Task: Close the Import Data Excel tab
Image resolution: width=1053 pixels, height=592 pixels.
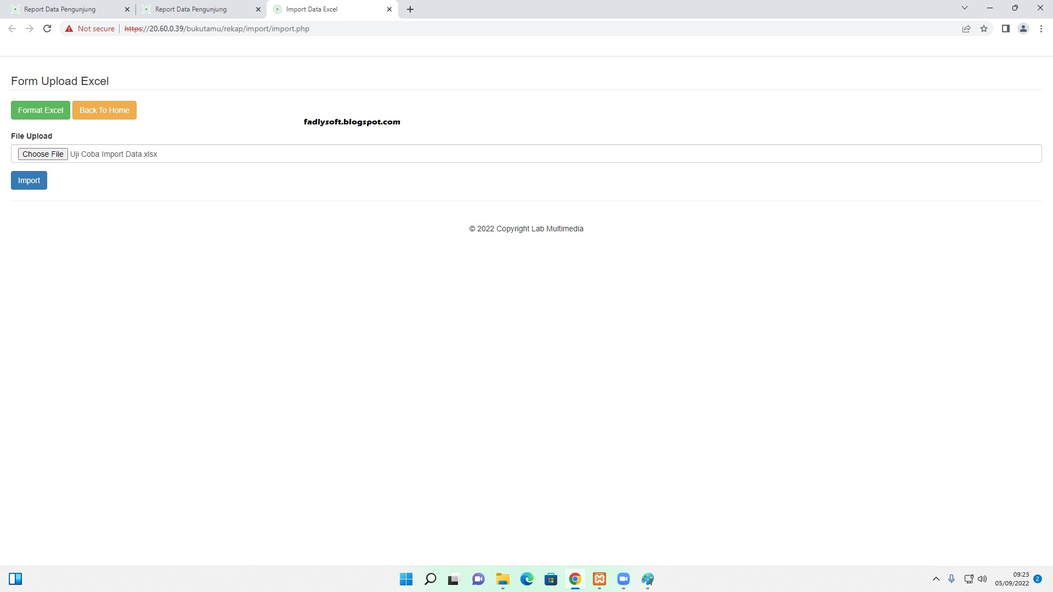Action: [x=389, y=9]
